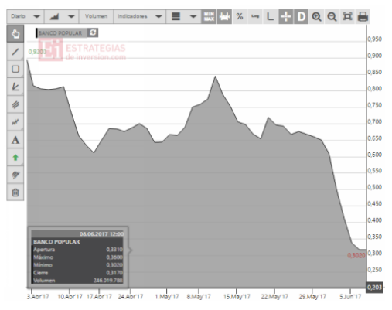
Task: Open the Diario timeframe dropdown
Action: [26, 17]
